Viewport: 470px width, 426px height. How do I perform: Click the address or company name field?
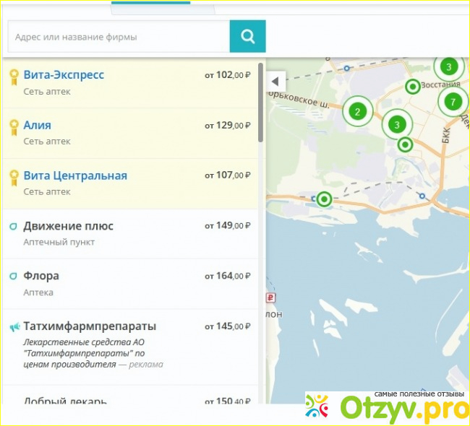(119, 36)
